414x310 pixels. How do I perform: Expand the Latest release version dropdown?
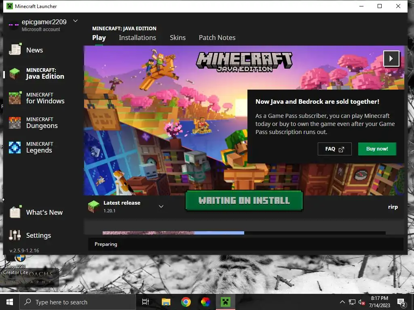[161, 206]
